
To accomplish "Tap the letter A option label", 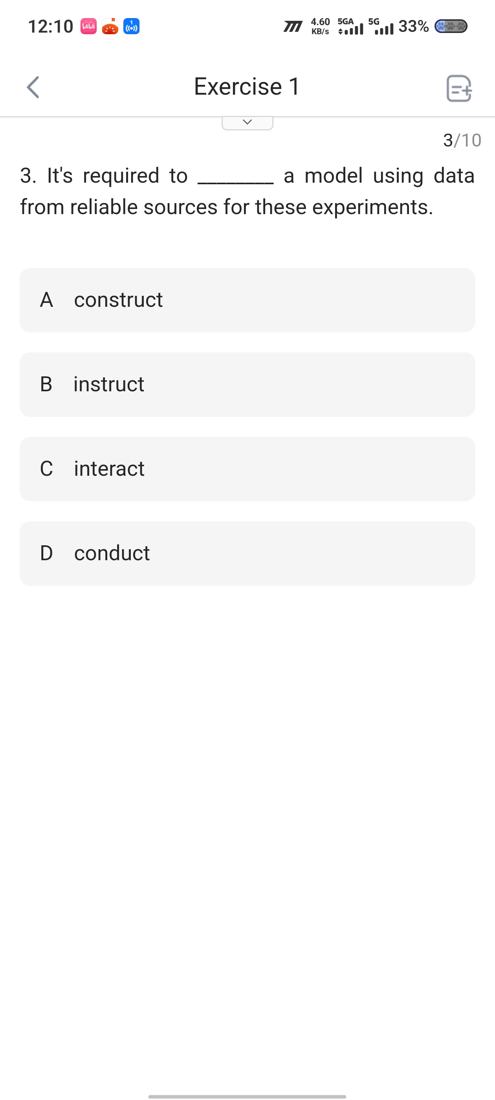I will click(46, 300).
